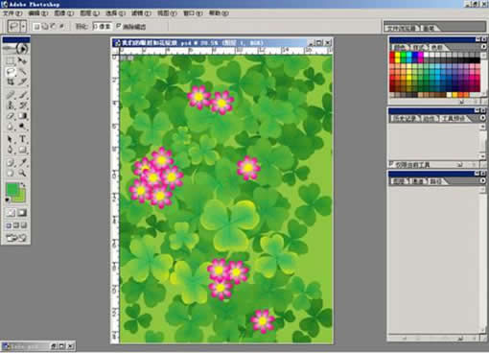The image size is (489, 353).
Task: Click the feather value input field
Action: (x=102, y=26)
